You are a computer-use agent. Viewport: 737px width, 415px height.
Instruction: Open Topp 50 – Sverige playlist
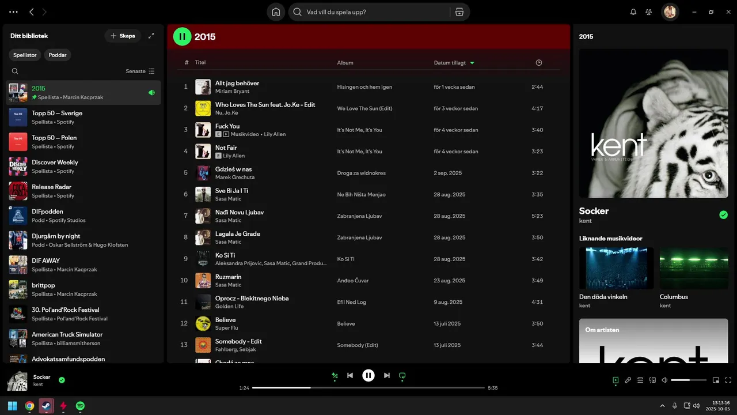coord(83,117)
